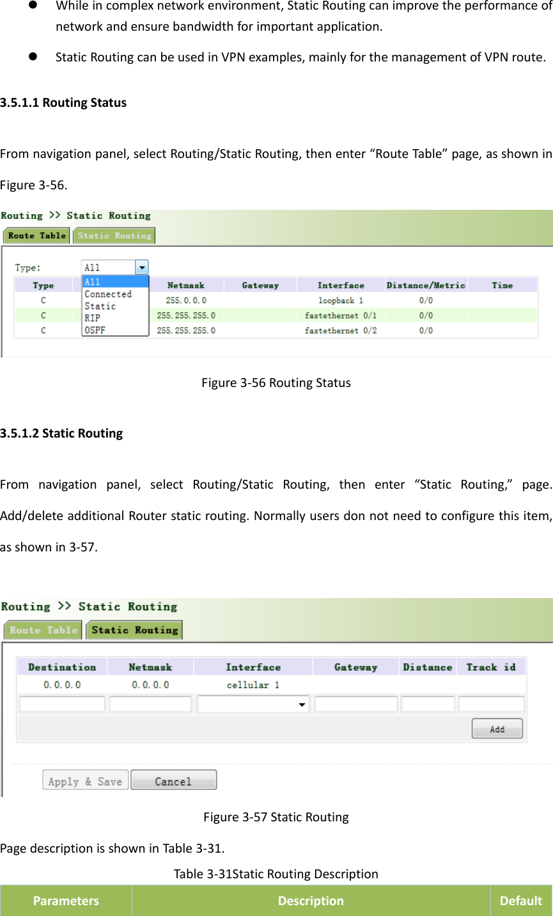Click the Gateway column header in route table
Screen dimensions: 553x916
point(260,285)
